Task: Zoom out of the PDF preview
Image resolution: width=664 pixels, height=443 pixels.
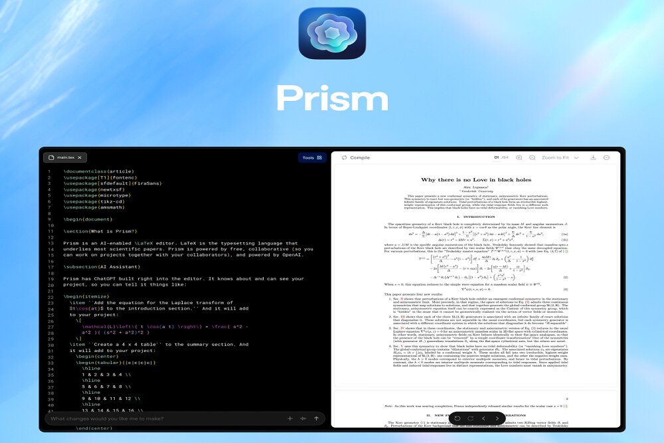Action: click(533, 157)
